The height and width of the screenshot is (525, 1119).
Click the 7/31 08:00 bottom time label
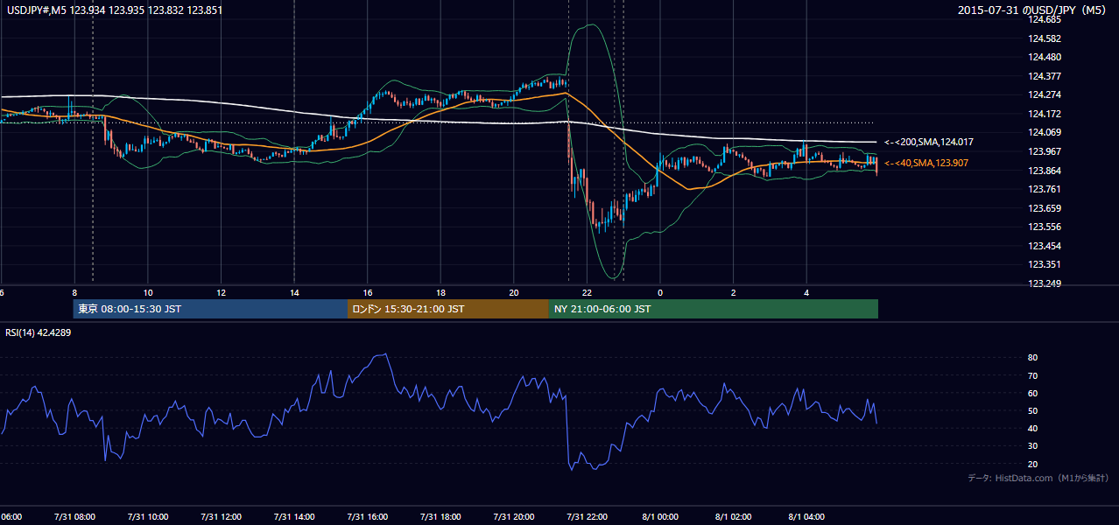click(74, 517)
